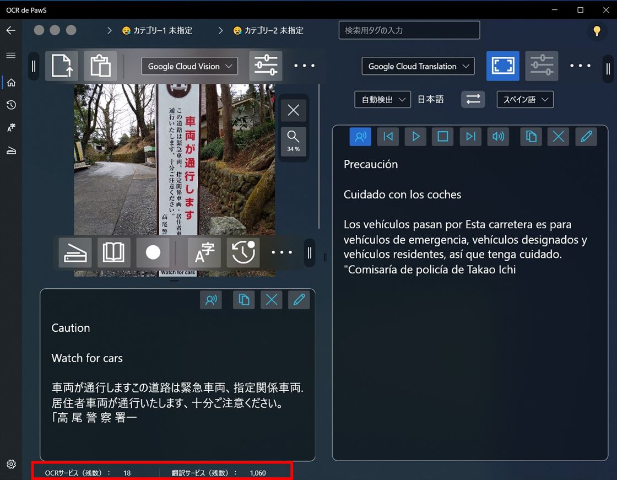This screenshot has width=617, height=480.
Task: Expand the スペイン語 target language dropdown
Action: (525, 99)
